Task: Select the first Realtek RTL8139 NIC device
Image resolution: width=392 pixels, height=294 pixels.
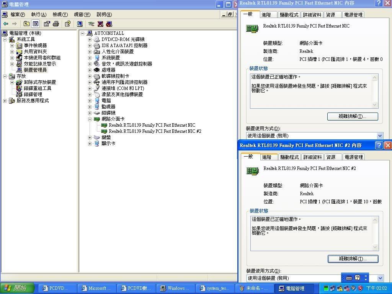Action: click(152, 125)
